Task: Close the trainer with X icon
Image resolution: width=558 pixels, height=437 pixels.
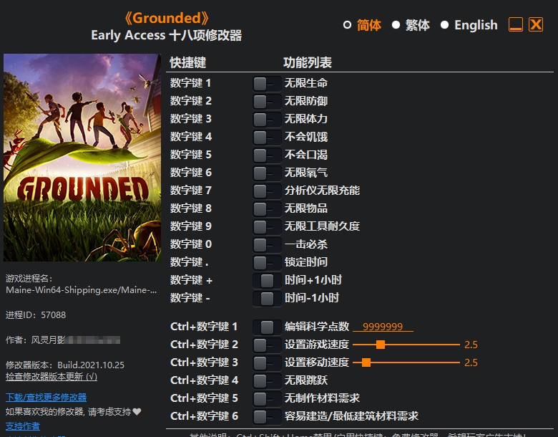Action: [536, 24]
